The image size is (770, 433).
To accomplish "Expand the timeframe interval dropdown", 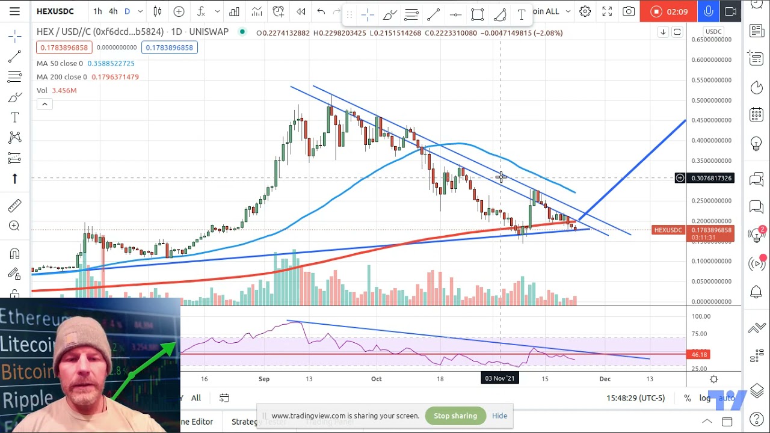I will (x=140, y=11).
